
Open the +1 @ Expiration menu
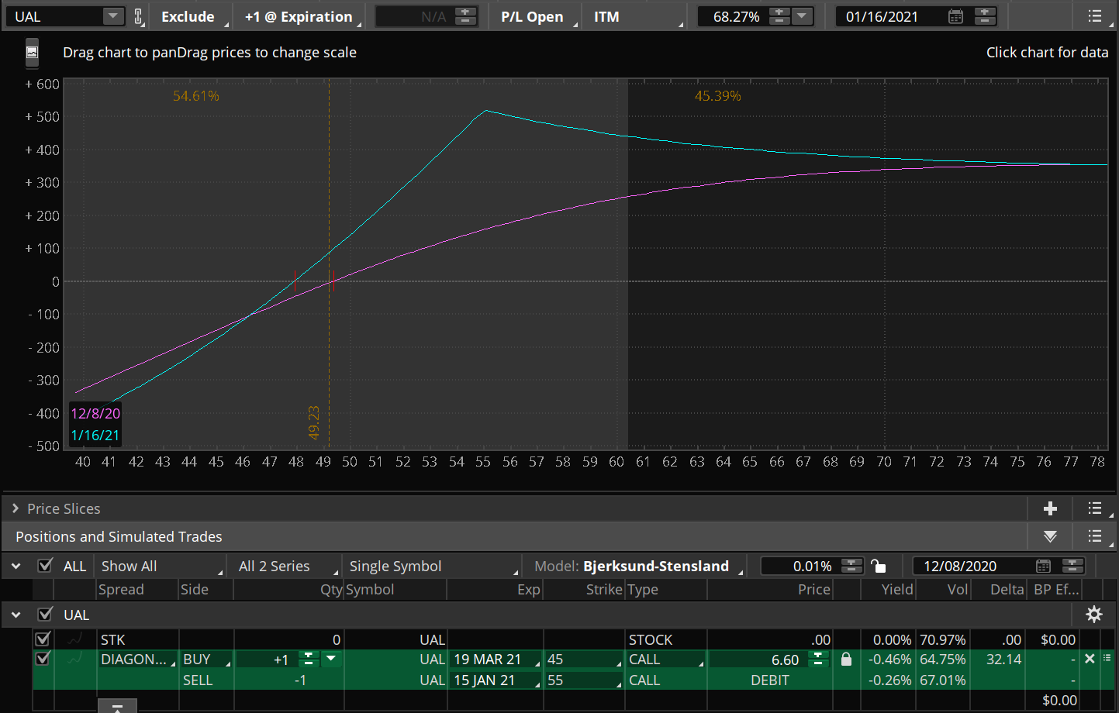pos(299,16)
